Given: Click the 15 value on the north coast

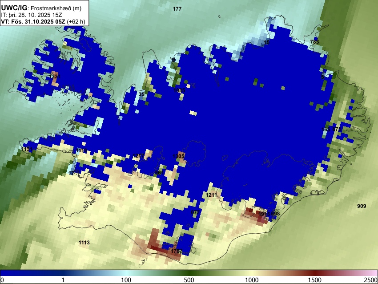Looking at the screenshot, I should pos(266,42).
